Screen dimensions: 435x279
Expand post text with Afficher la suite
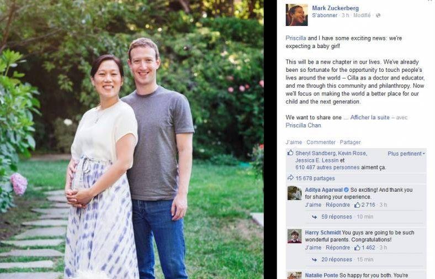point(370,118)
